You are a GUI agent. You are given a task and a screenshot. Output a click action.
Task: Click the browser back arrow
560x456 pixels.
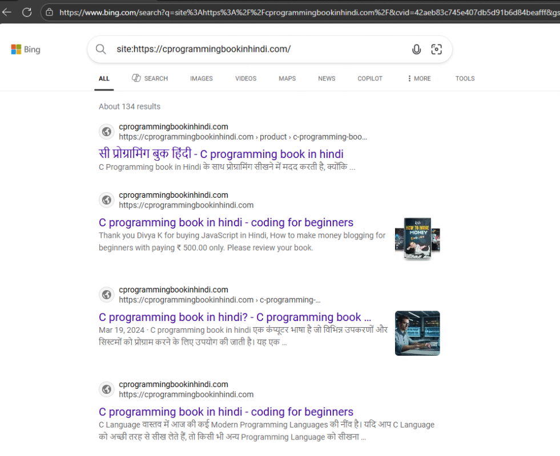(8, 11)
